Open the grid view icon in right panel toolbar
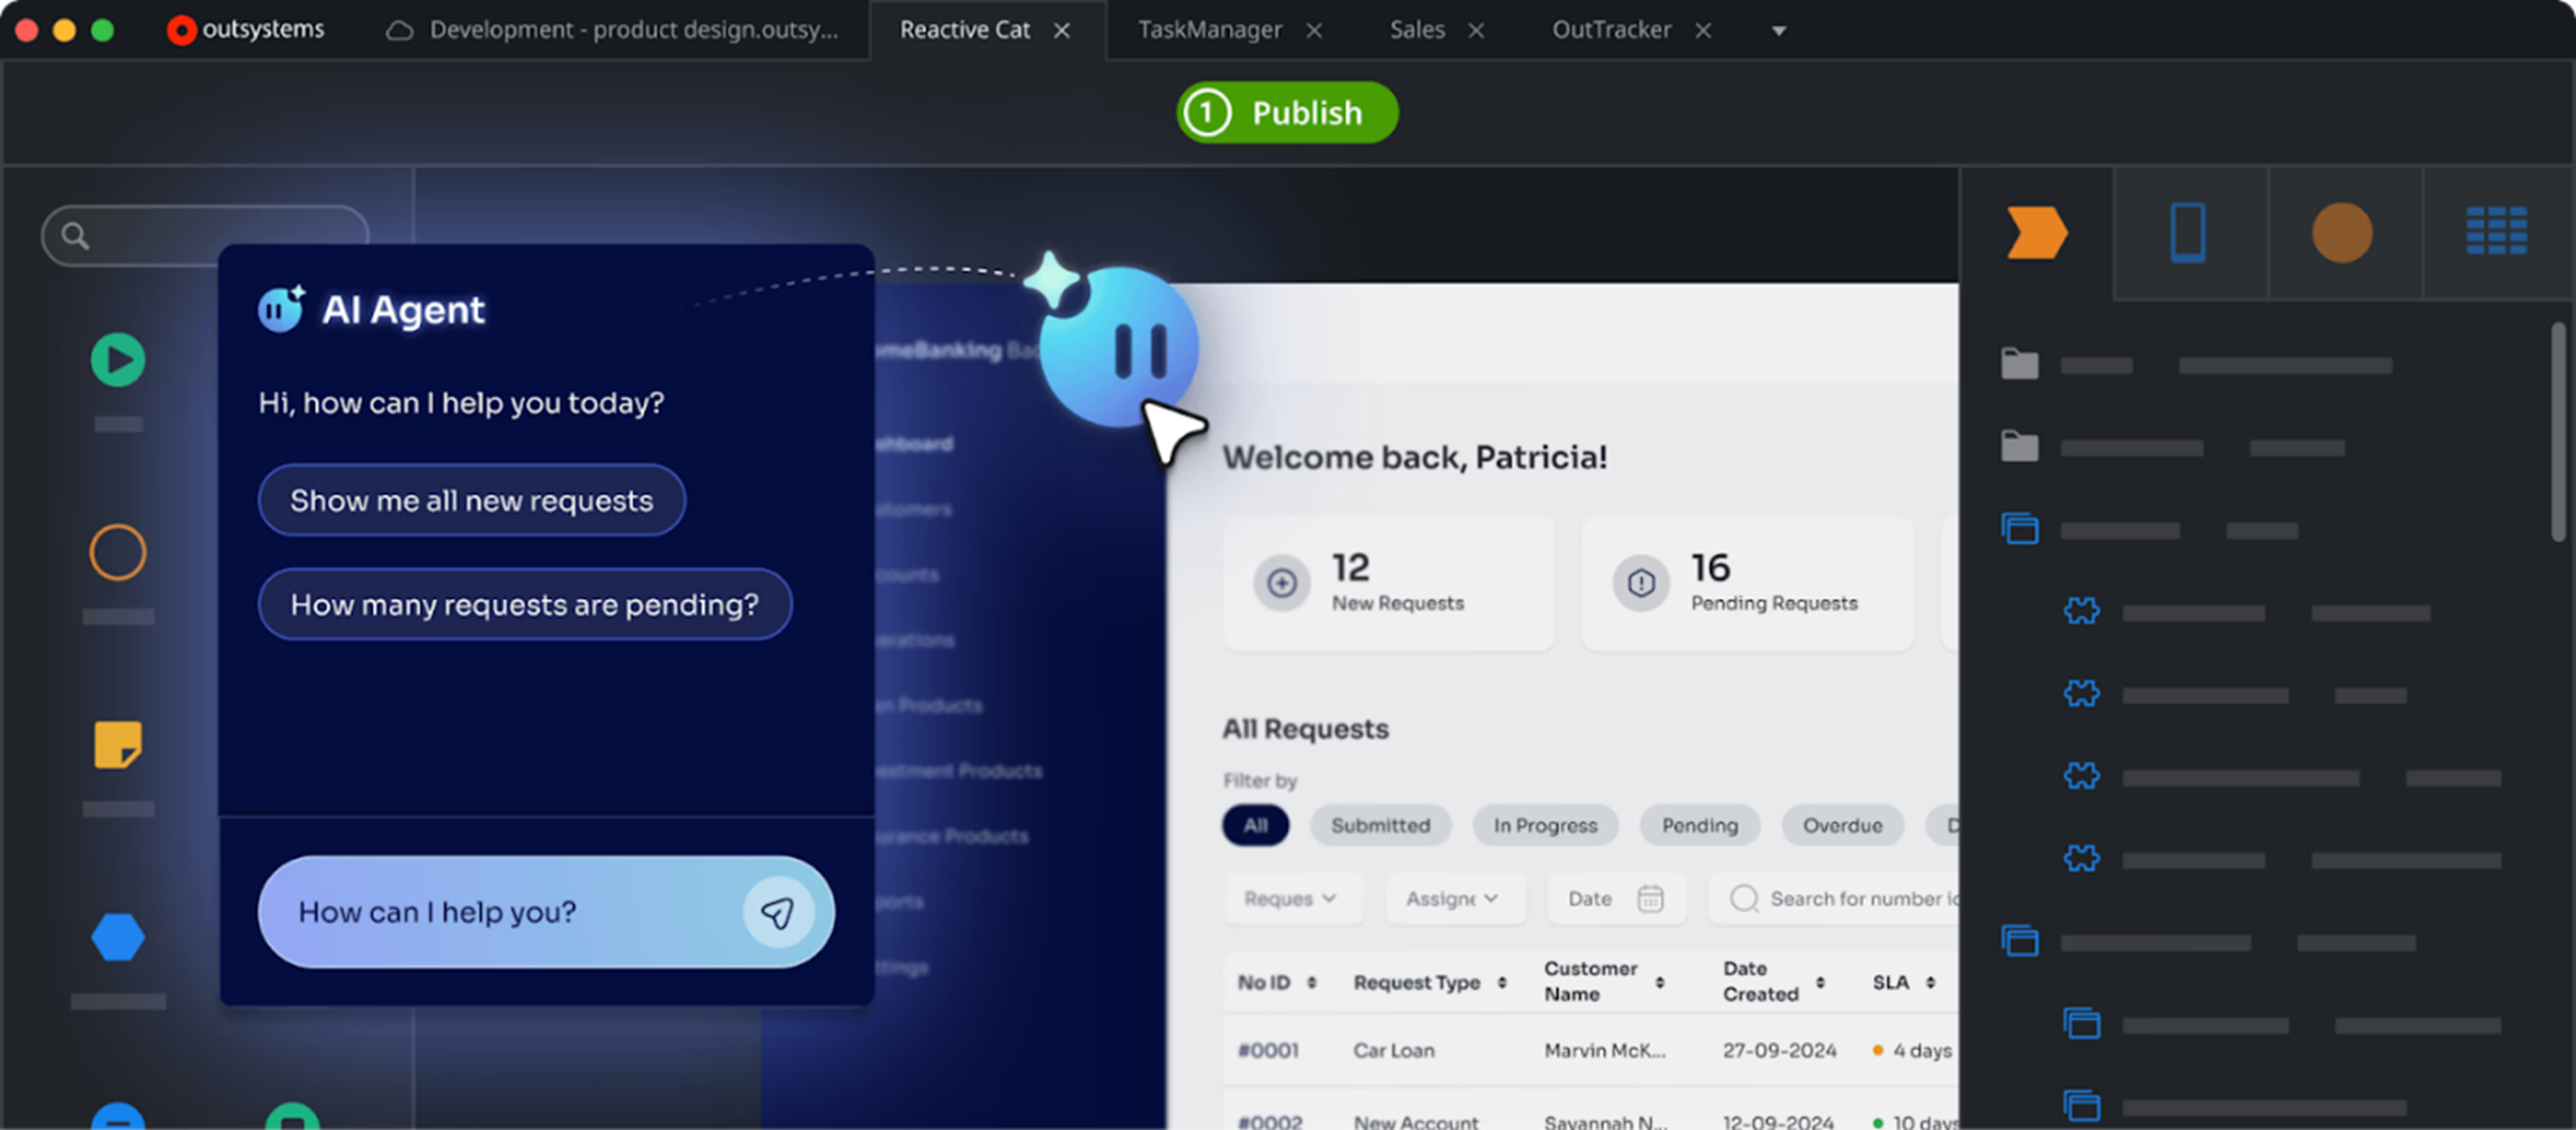The image size is (2576, 1130). click(x=2497, y=233)
